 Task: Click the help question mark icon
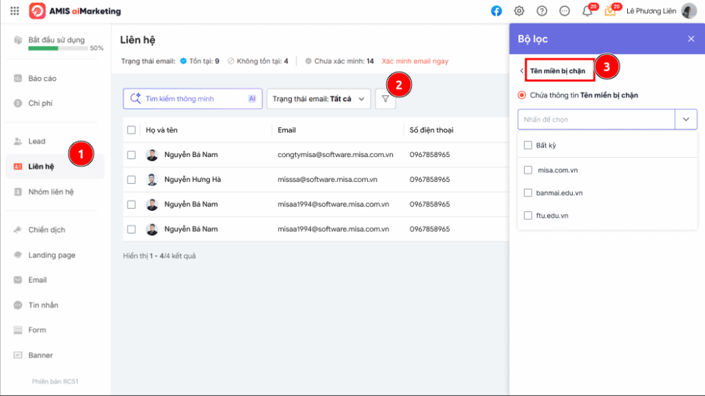542,11
